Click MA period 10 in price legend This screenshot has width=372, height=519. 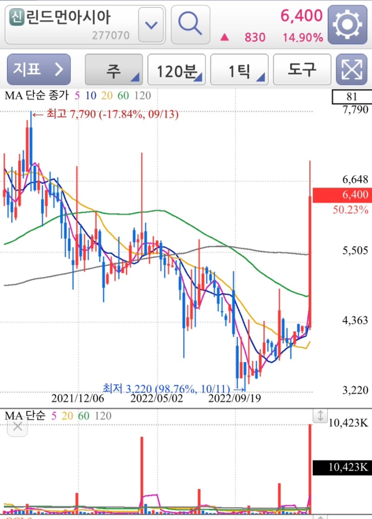(91, 96)
